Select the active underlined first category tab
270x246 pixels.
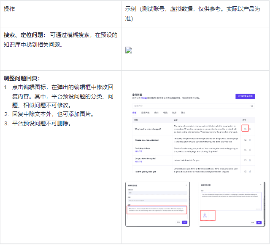point(134,113)
